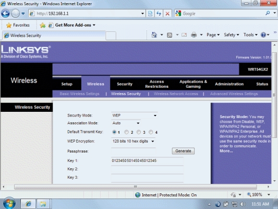Click the Help question mark icon

tap(263, 35)
